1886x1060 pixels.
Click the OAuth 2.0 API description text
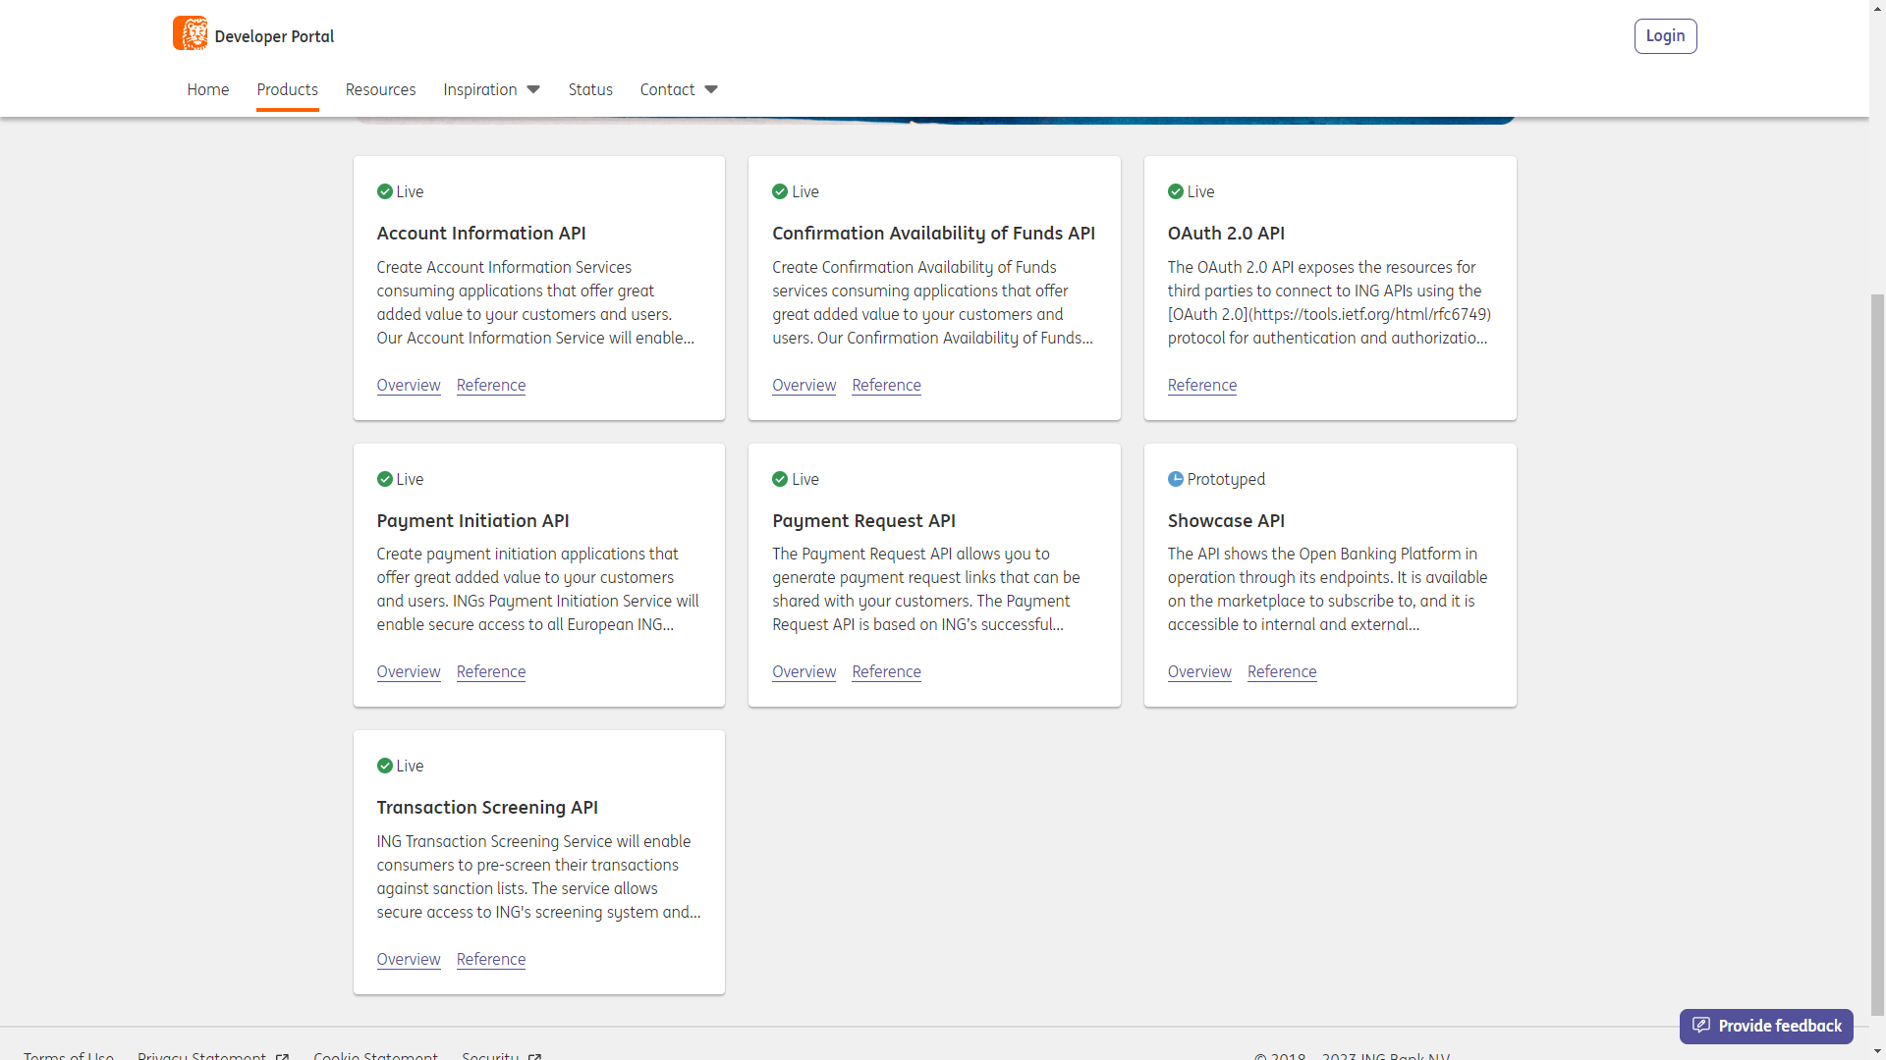click(x=1329, y=302)
